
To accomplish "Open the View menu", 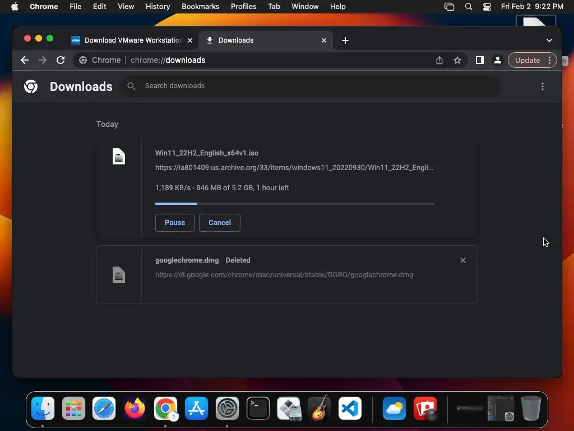I will click(126, 7).
